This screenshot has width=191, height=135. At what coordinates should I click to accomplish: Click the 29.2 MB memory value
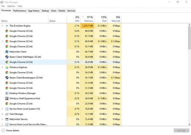click(89, 93)
